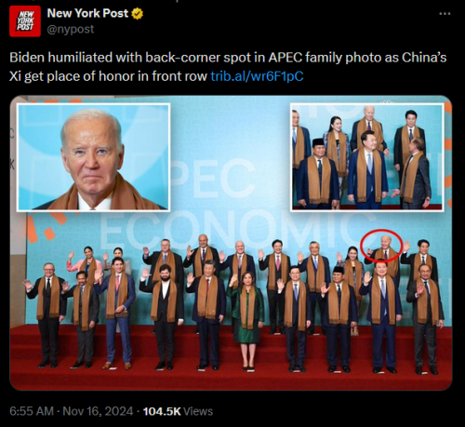Viewport: 465px width, 427px height.
Task: Click the tweet headline text
Action: (228, 67)
